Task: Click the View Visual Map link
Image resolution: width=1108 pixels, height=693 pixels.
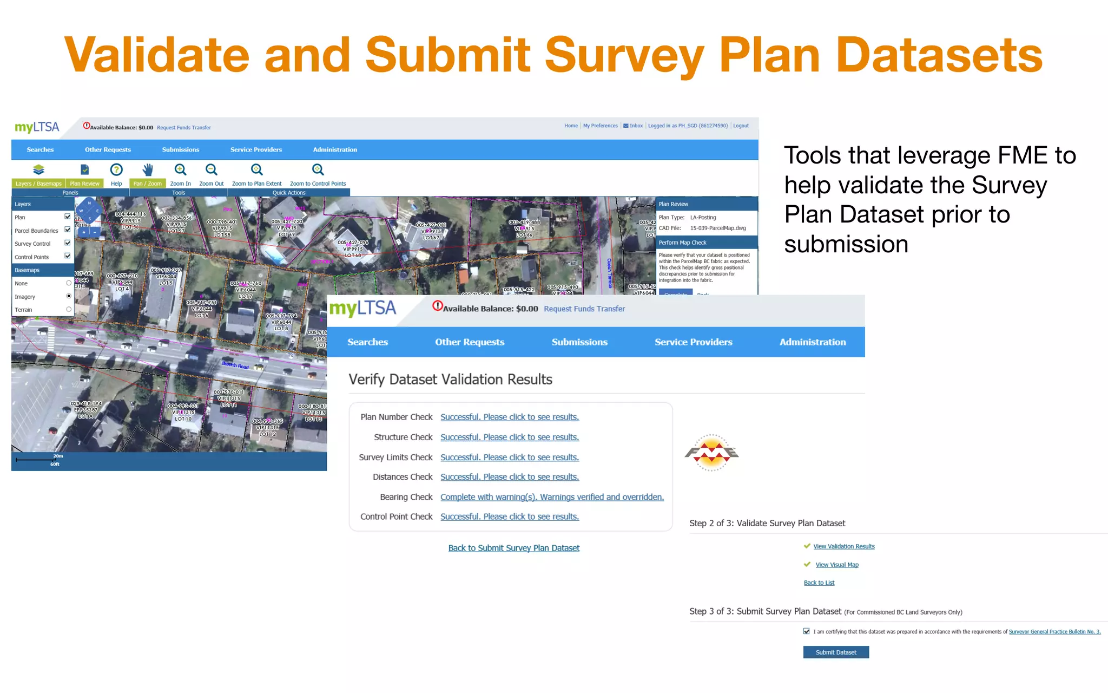Action: 837,565
